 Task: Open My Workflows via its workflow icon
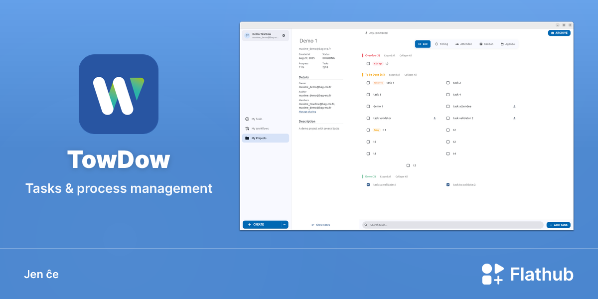[x=247, y=129]
